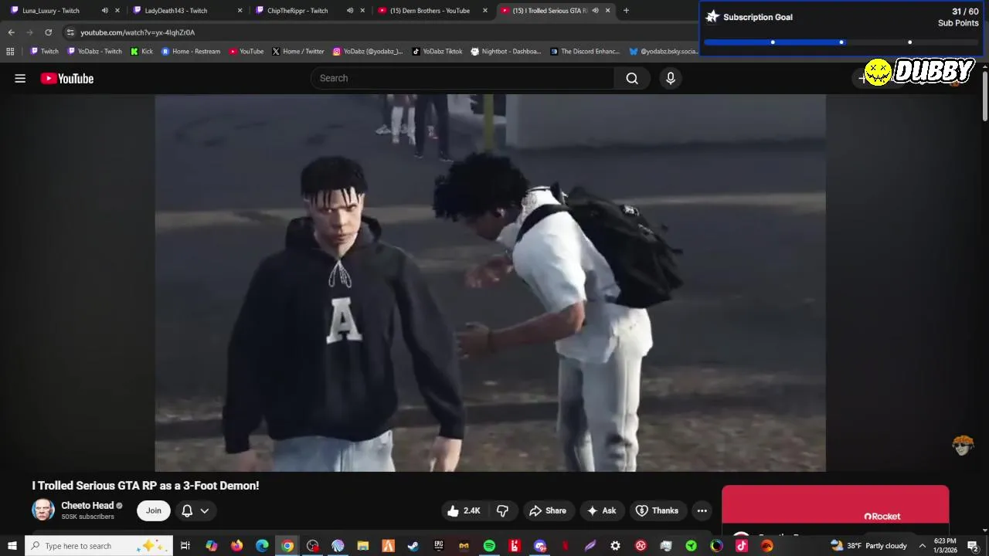The image size is (989, 556).
Task: Click taskbar 'Type here to search' box
Action: click(99, 546)
